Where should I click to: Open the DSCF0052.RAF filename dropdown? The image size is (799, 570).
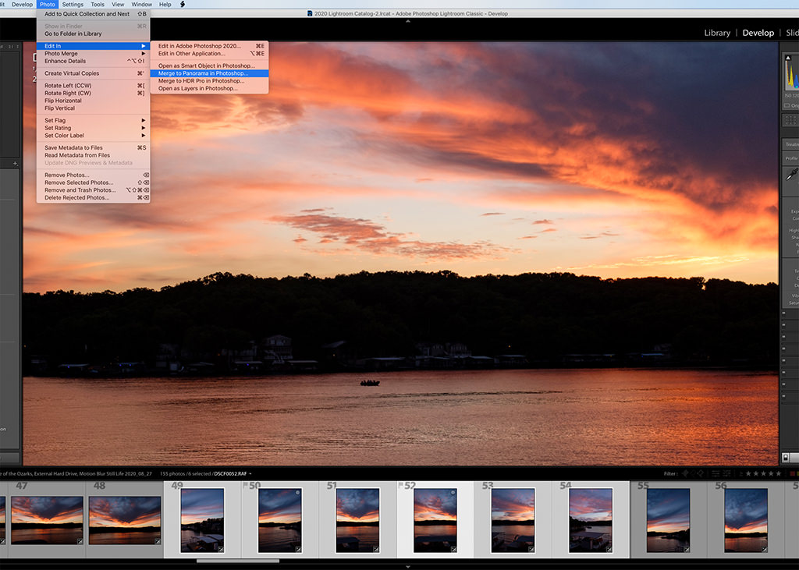233,474
